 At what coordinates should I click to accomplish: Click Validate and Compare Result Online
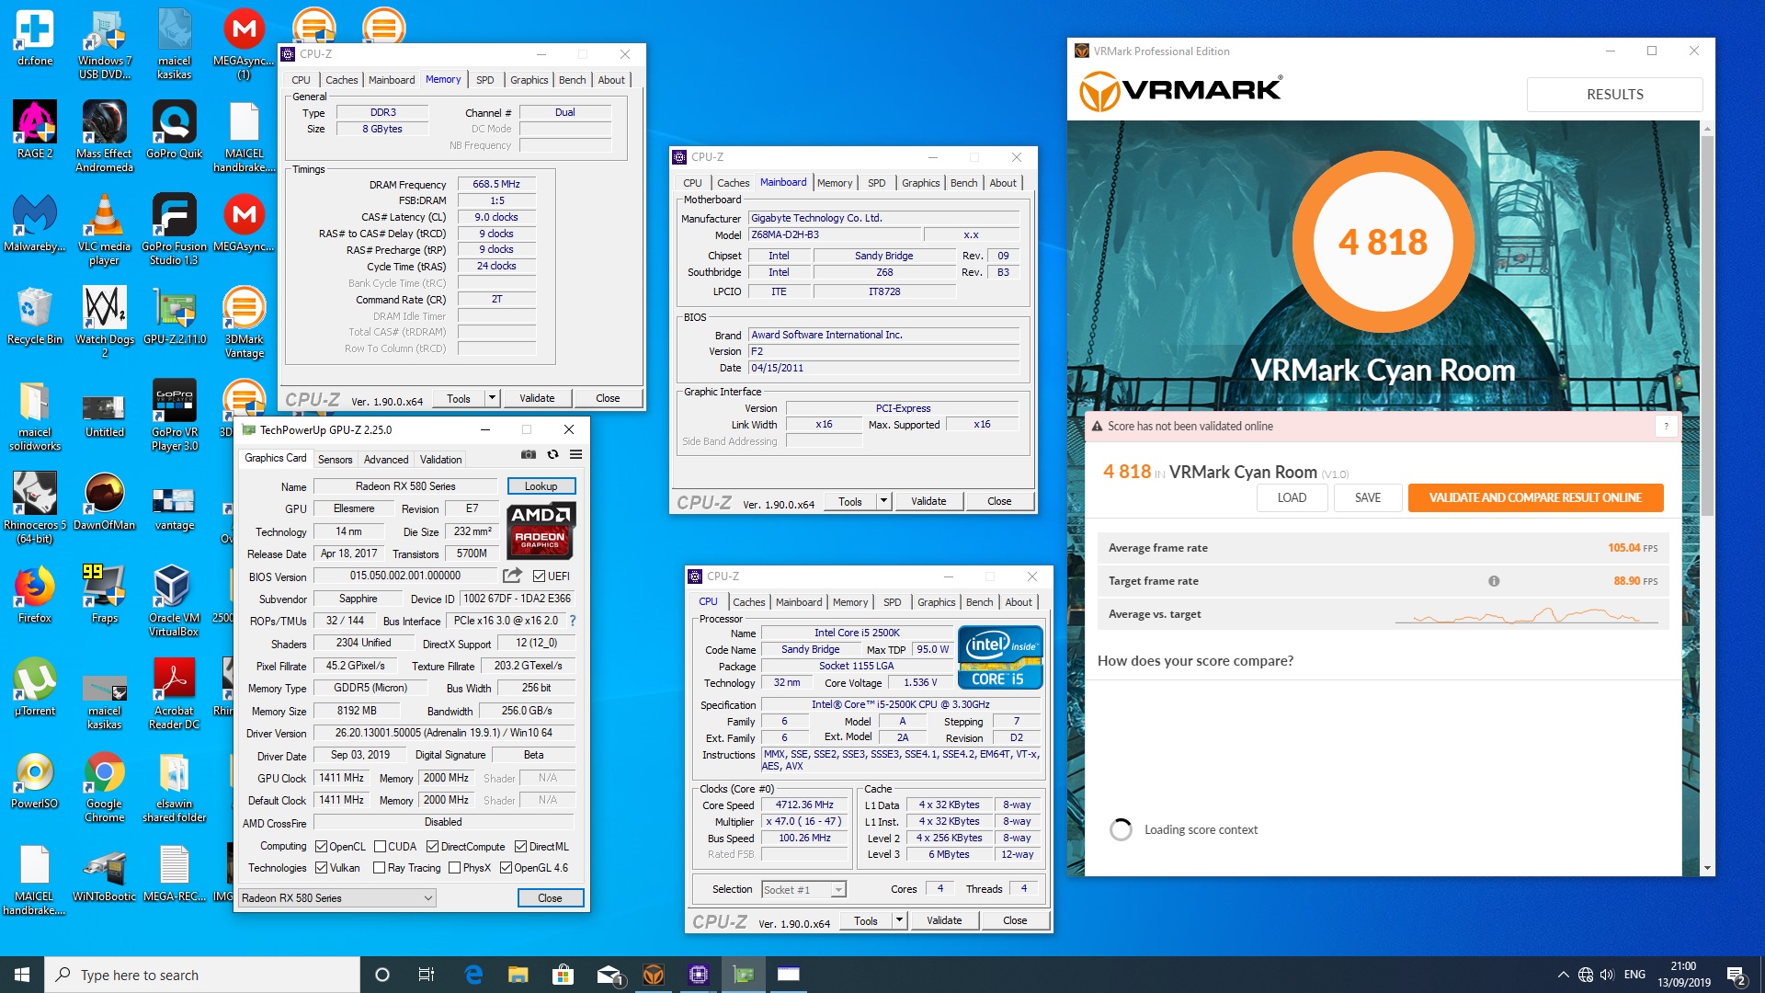[x=1535, y=497]
